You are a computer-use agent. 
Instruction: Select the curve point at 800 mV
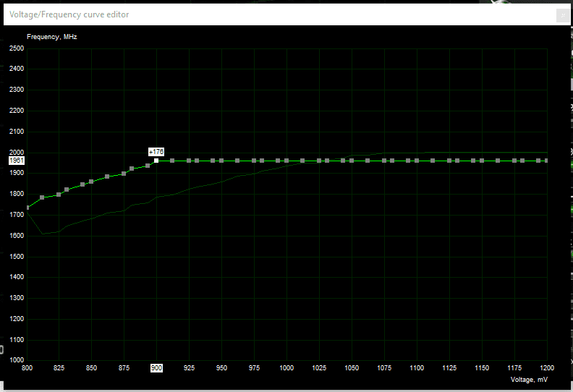click(x=27, y=208)
